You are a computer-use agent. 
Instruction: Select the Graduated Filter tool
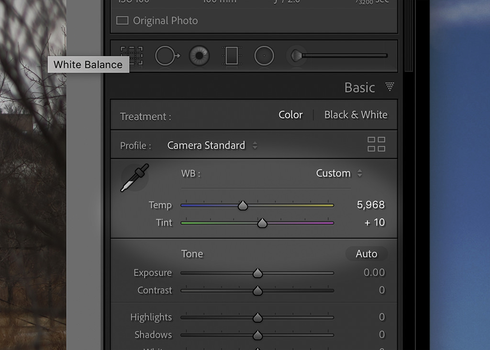pyautogui.click(x=232, y=56)
